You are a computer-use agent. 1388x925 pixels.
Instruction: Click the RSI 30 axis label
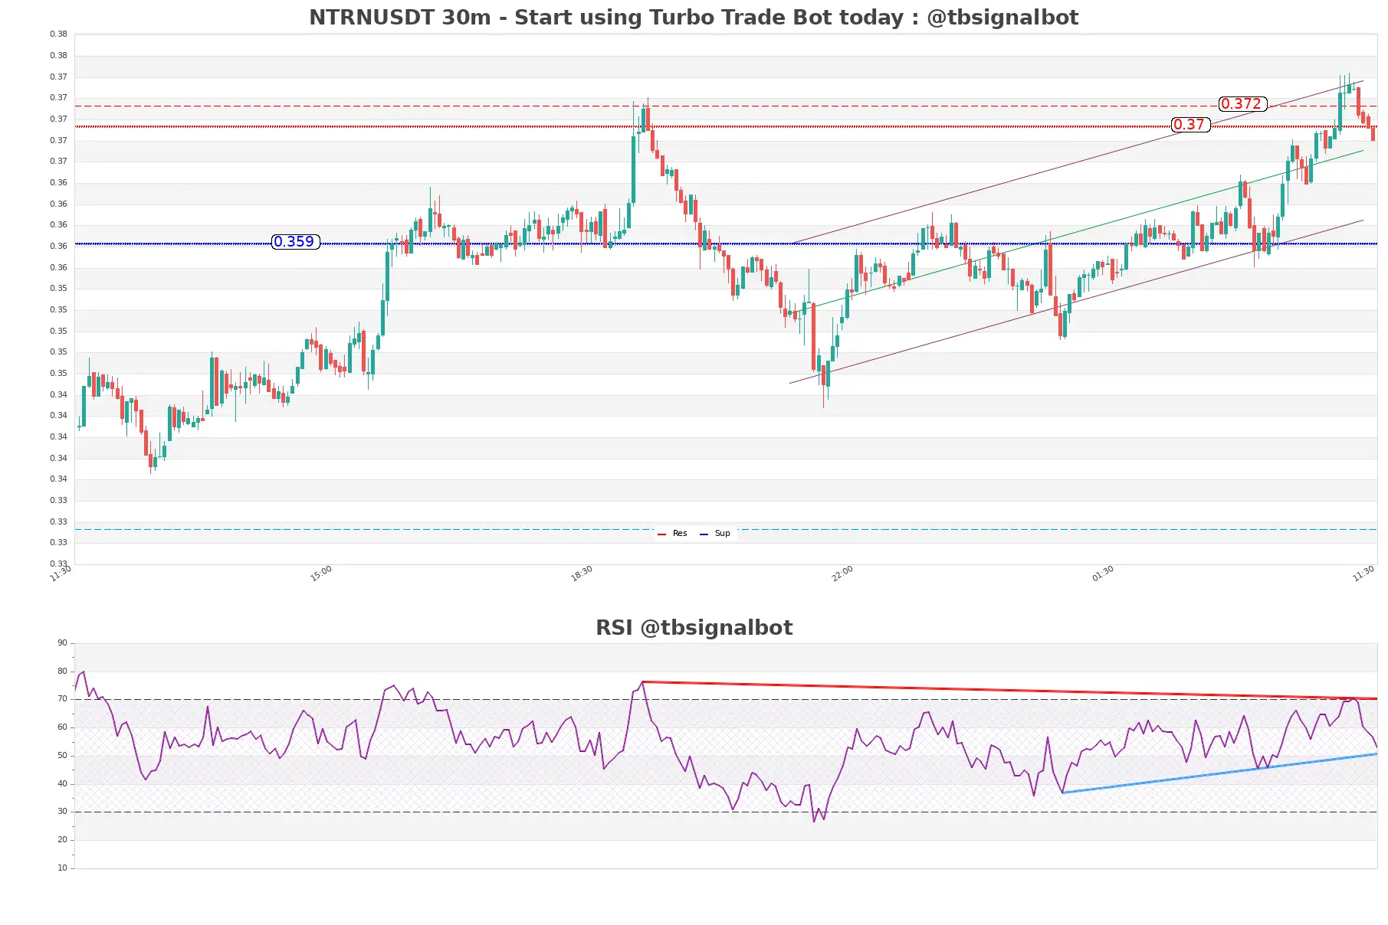point(62,812)
